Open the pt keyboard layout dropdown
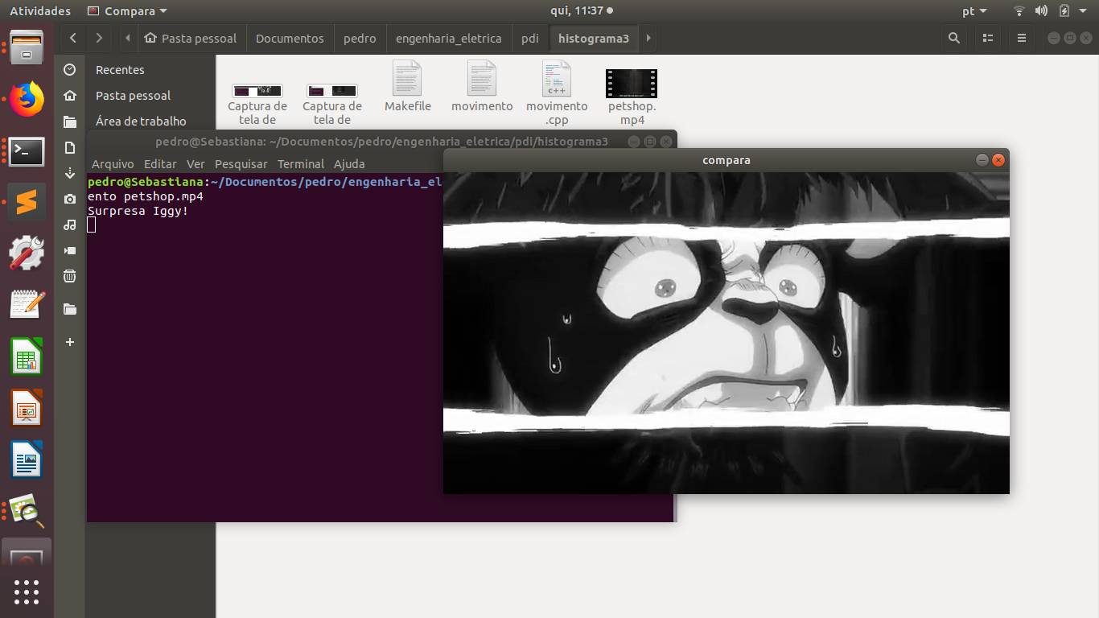The height and width of the screenshot is (618, 1099). (974, 11)
